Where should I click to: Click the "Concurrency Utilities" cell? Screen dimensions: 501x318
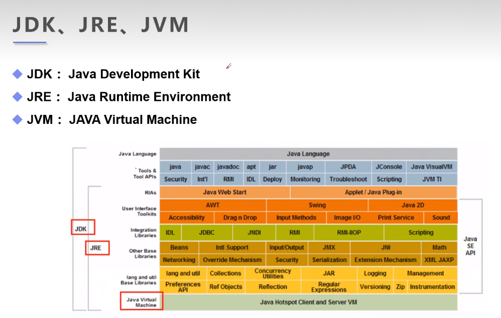tap(273, 273)
